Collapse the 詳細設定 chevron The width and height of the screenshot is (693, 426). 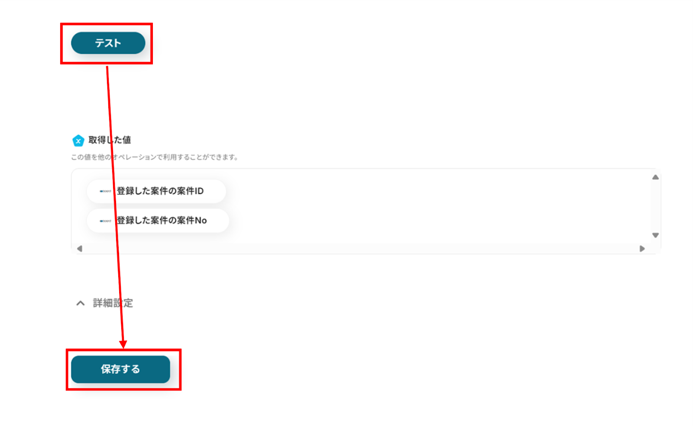[81, 303]
